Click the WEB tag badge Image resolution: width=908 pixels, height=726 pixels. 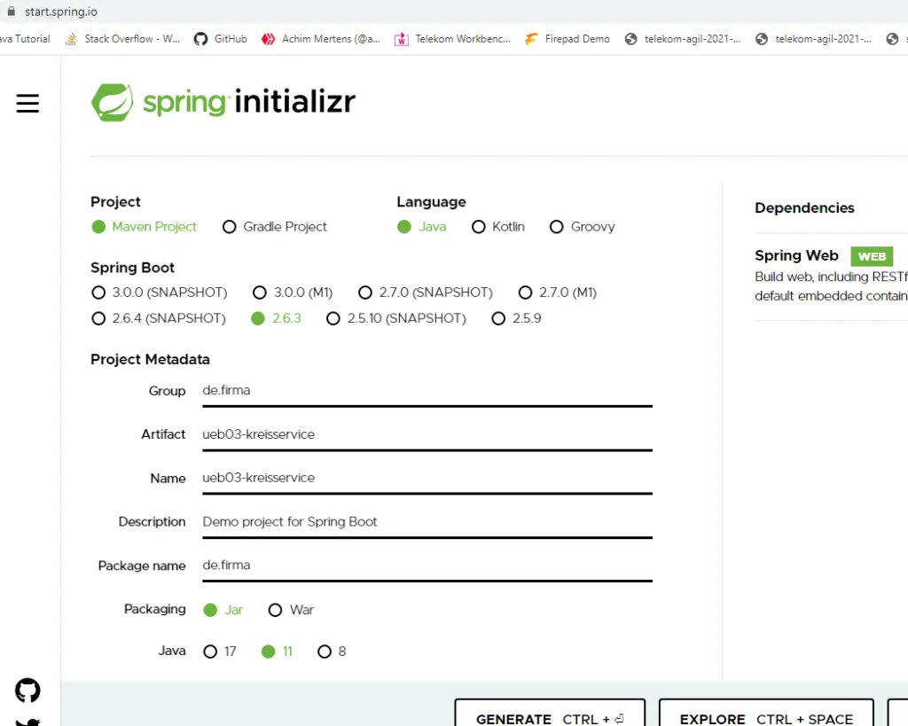coord(872,256)
